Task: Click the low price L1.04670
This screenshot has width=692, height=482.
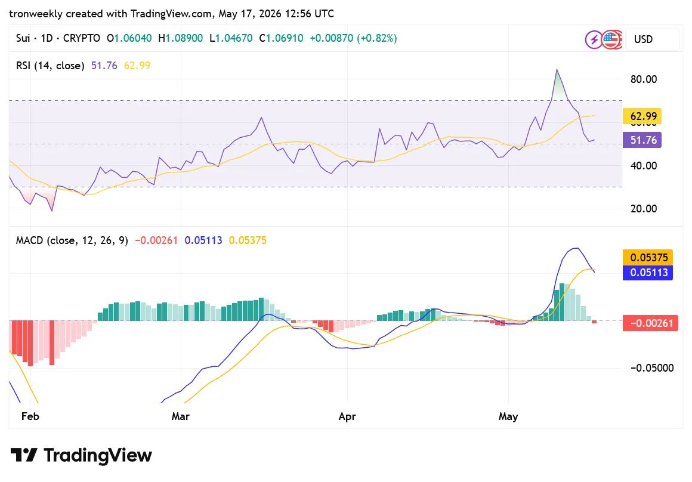Action: pyautogui.click(x=231, y=38)
